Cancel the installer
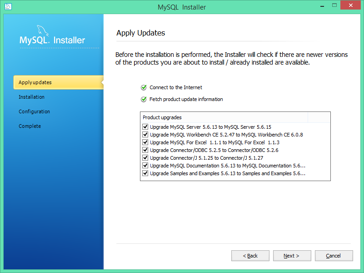 point(334,256)
